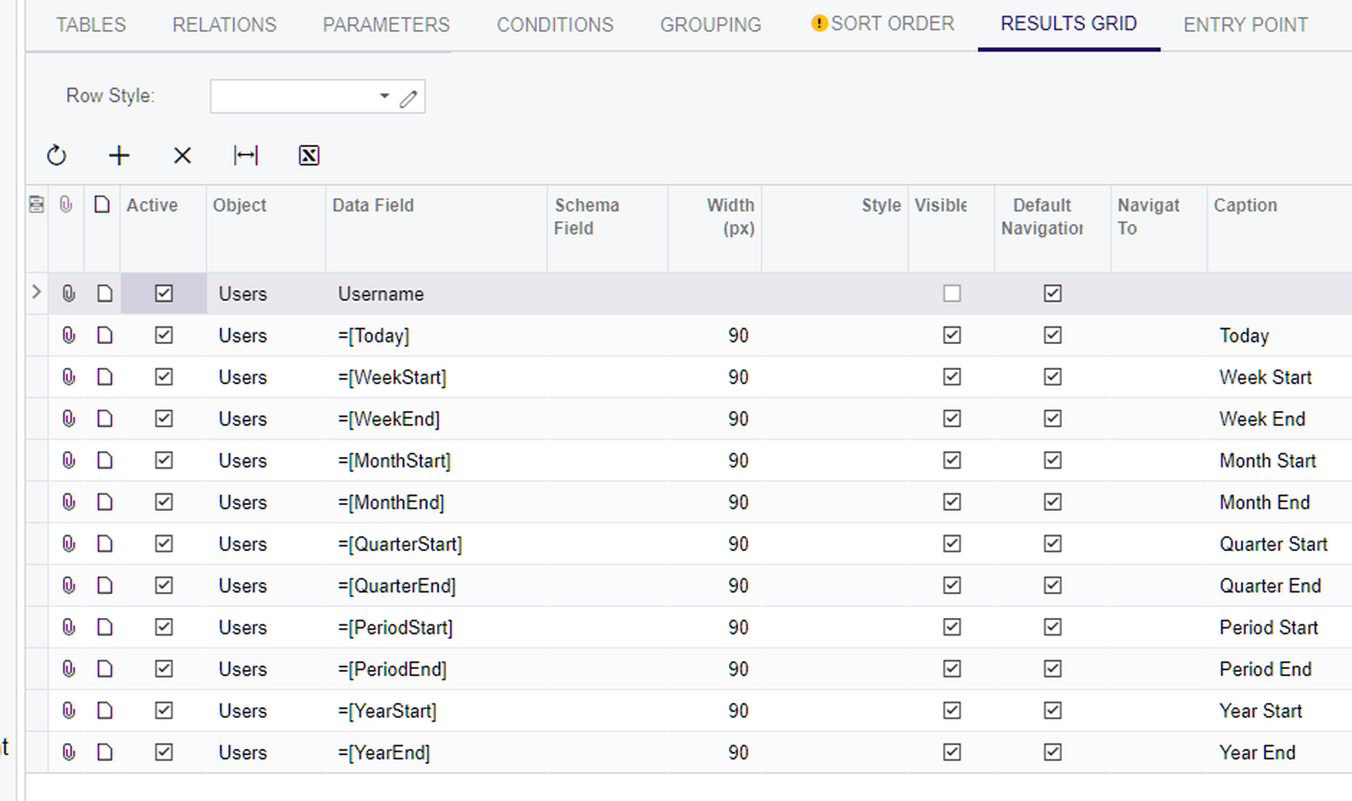This screenshot has width=1352, height=801.
Task: Click attachment paperclip on the Username row
Action: pyautogui.click(x=68, y=294)
